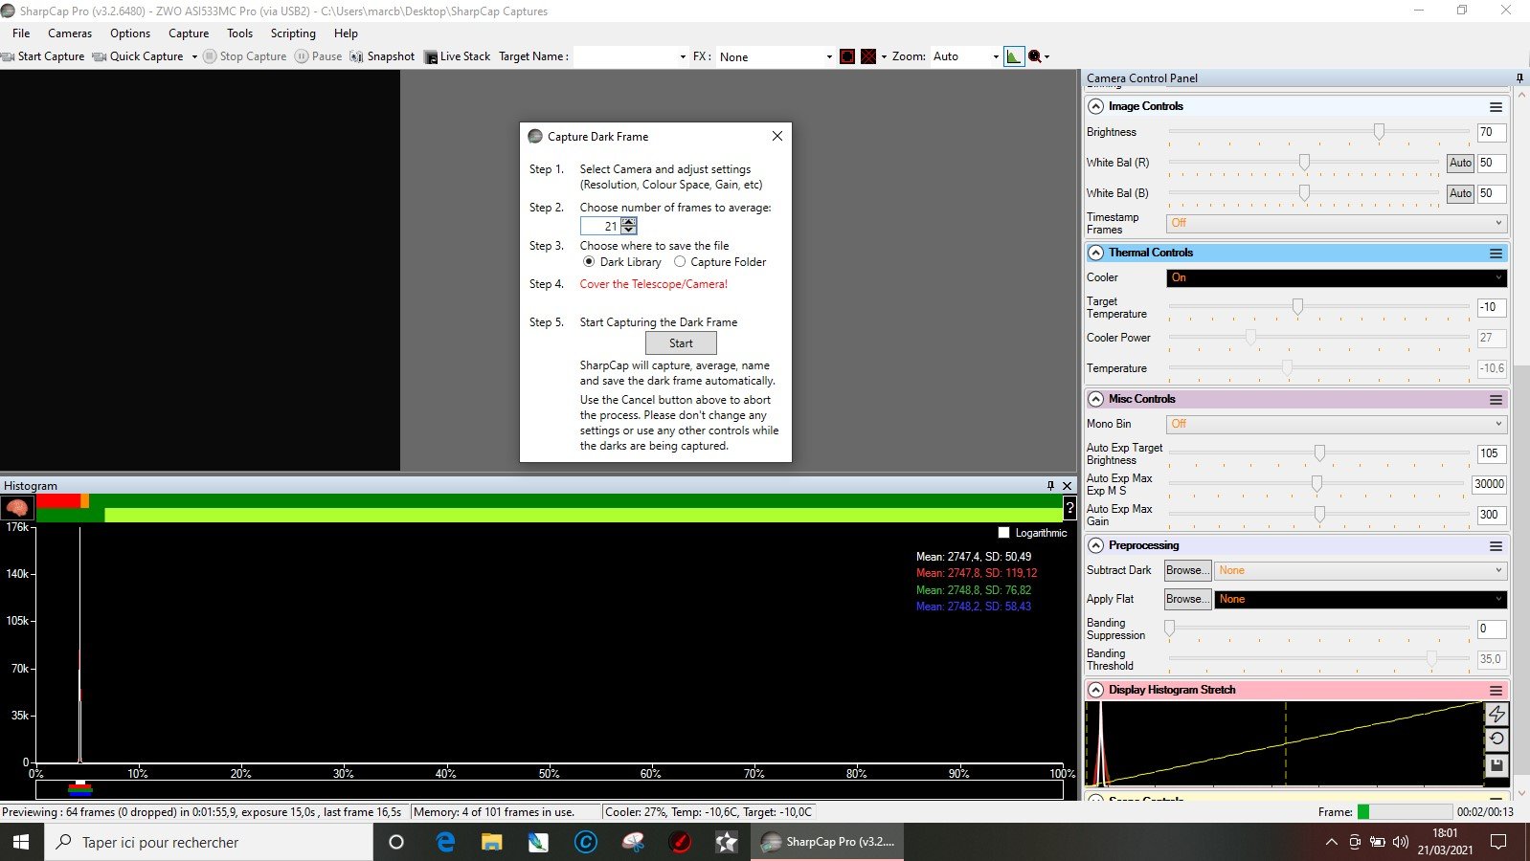Image resolution: width=1530 pixels, height=861 pixels.
Task: Click the number of frames input field
Action: coord(600,226)
